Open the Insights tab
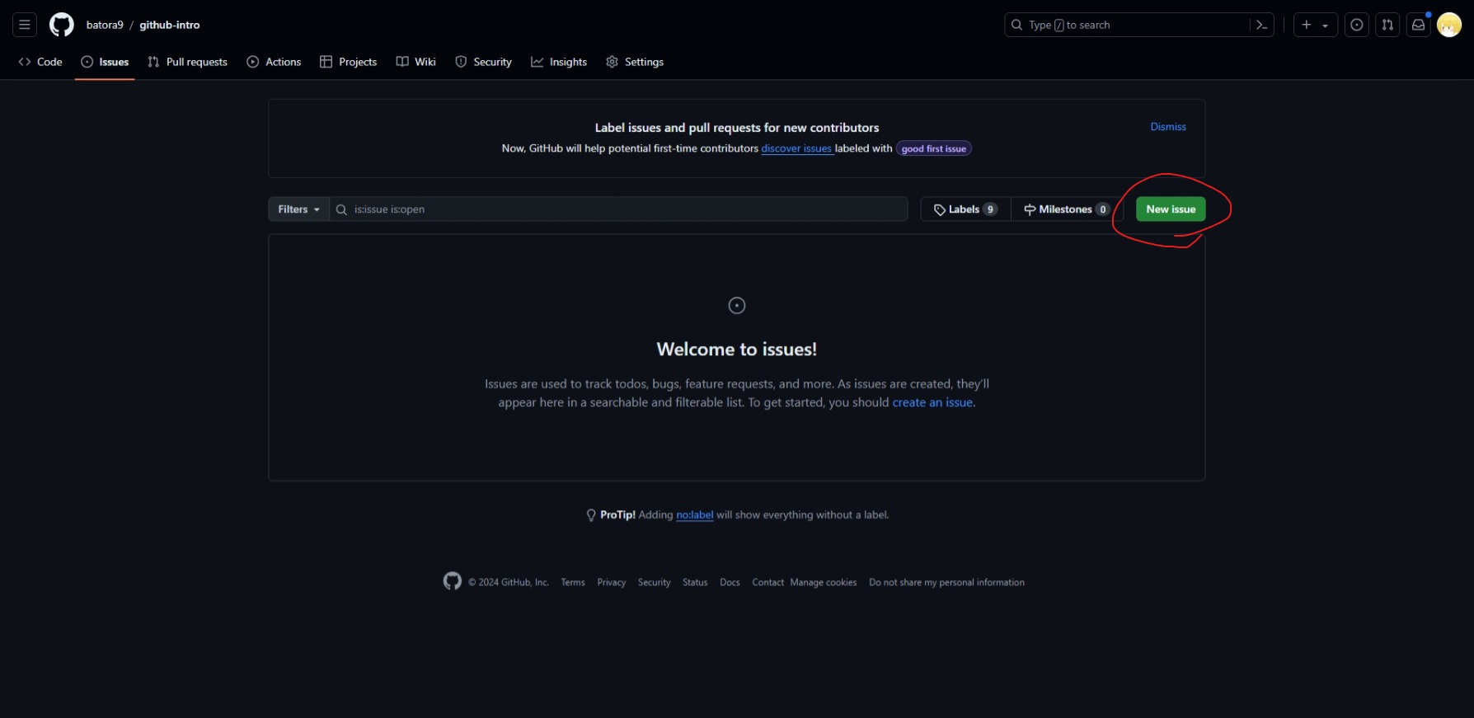Image resolution: width=1474 pixels, height=718 pixels. coord(559,62)
